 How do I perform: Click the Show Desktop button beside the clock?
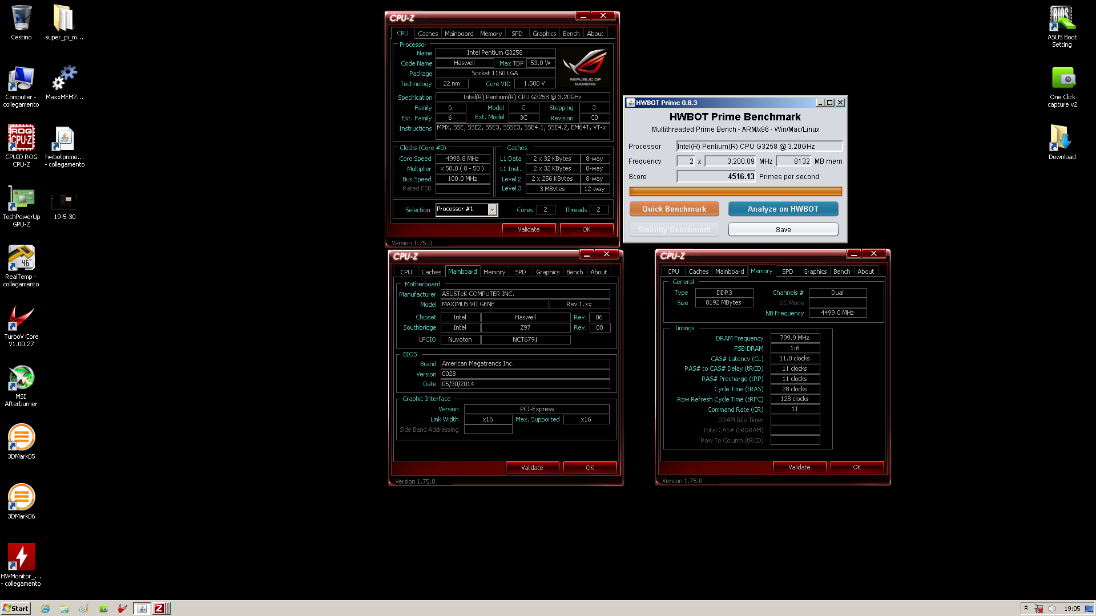point(1089,609)
